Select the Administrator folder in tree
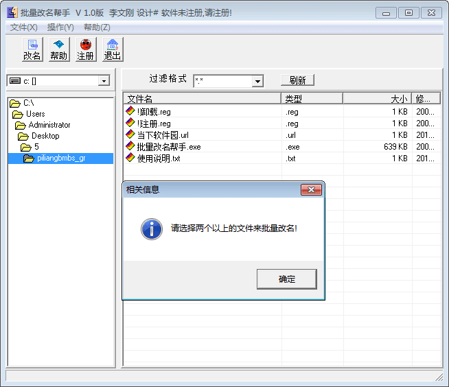The width and height of the screenshot is (449, 387). pyautogui.click(x=49, y=125)
